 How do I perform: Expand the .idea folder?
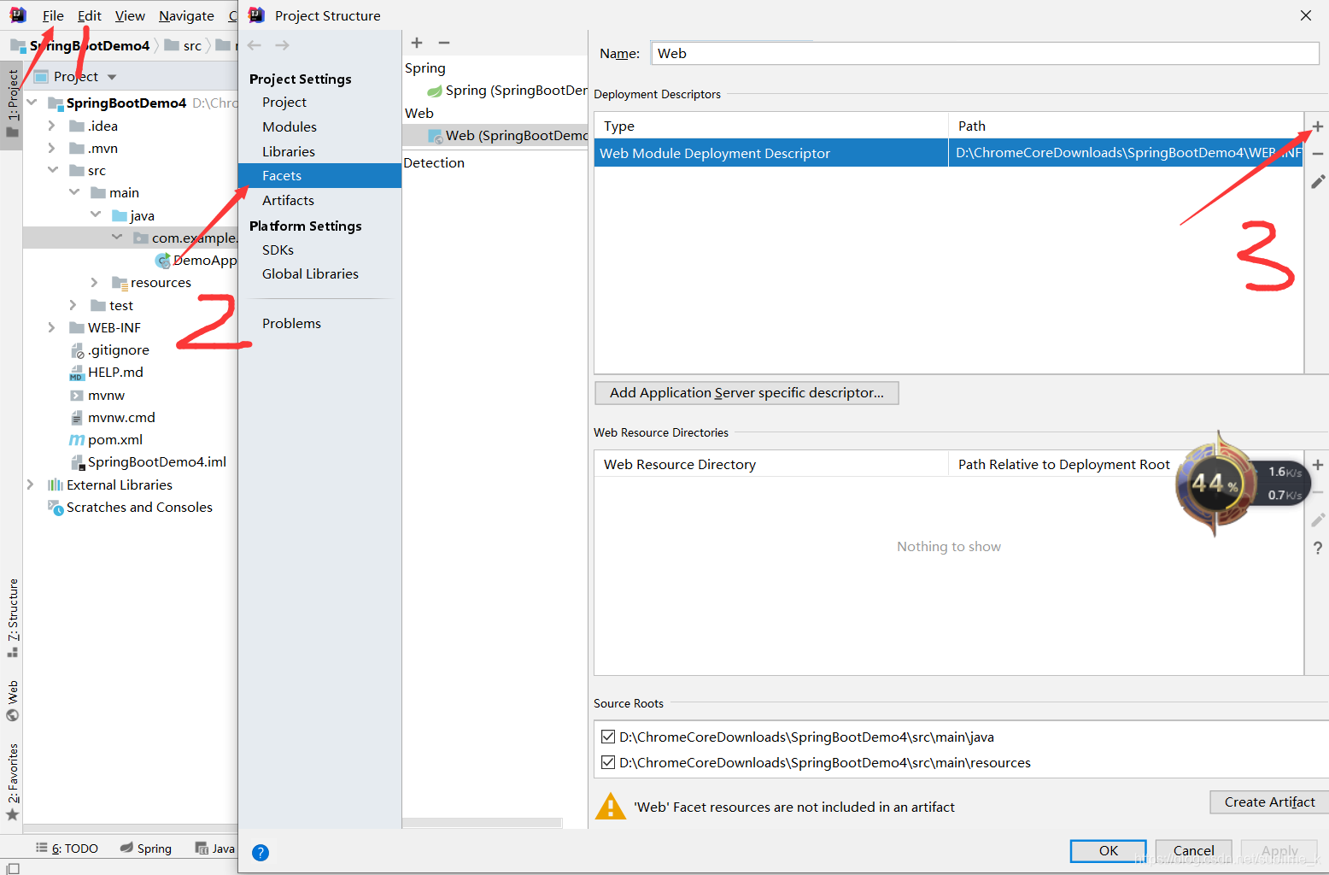51,126
